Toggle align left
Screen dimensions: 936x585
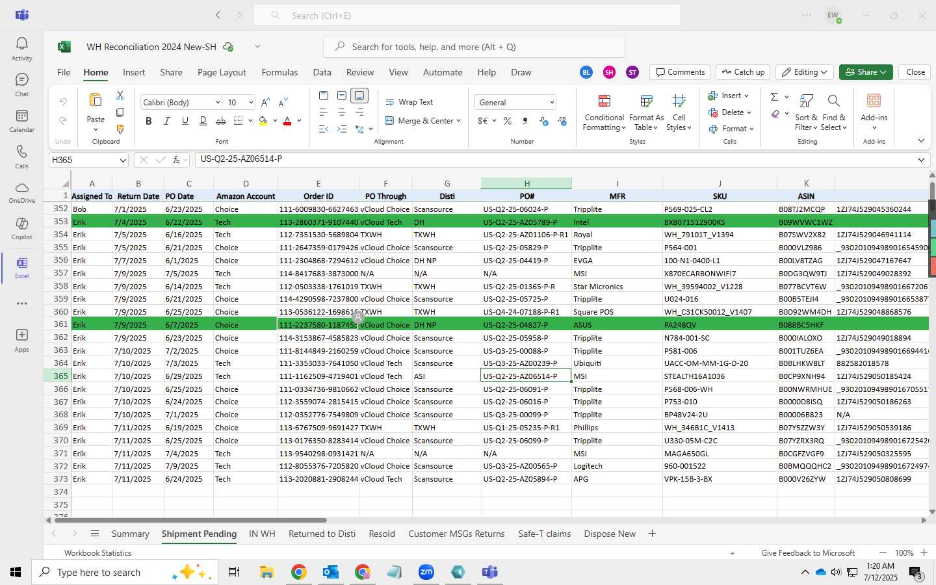click(x=323, y=112)
